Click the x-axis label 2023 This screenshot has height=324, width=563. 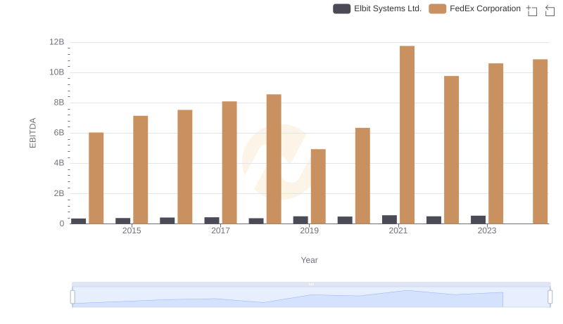point(487,231)
